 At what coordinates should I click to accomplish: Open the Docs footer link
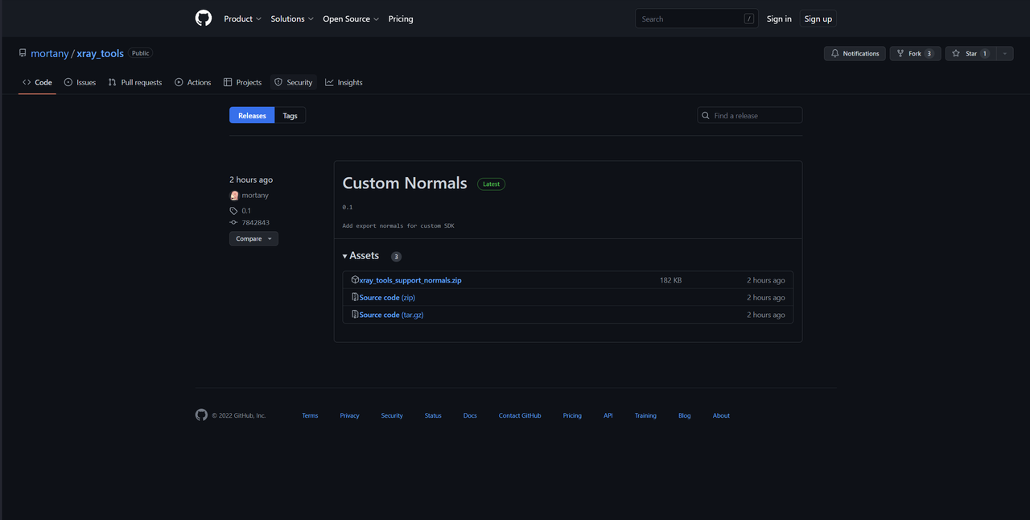[470, 415]
